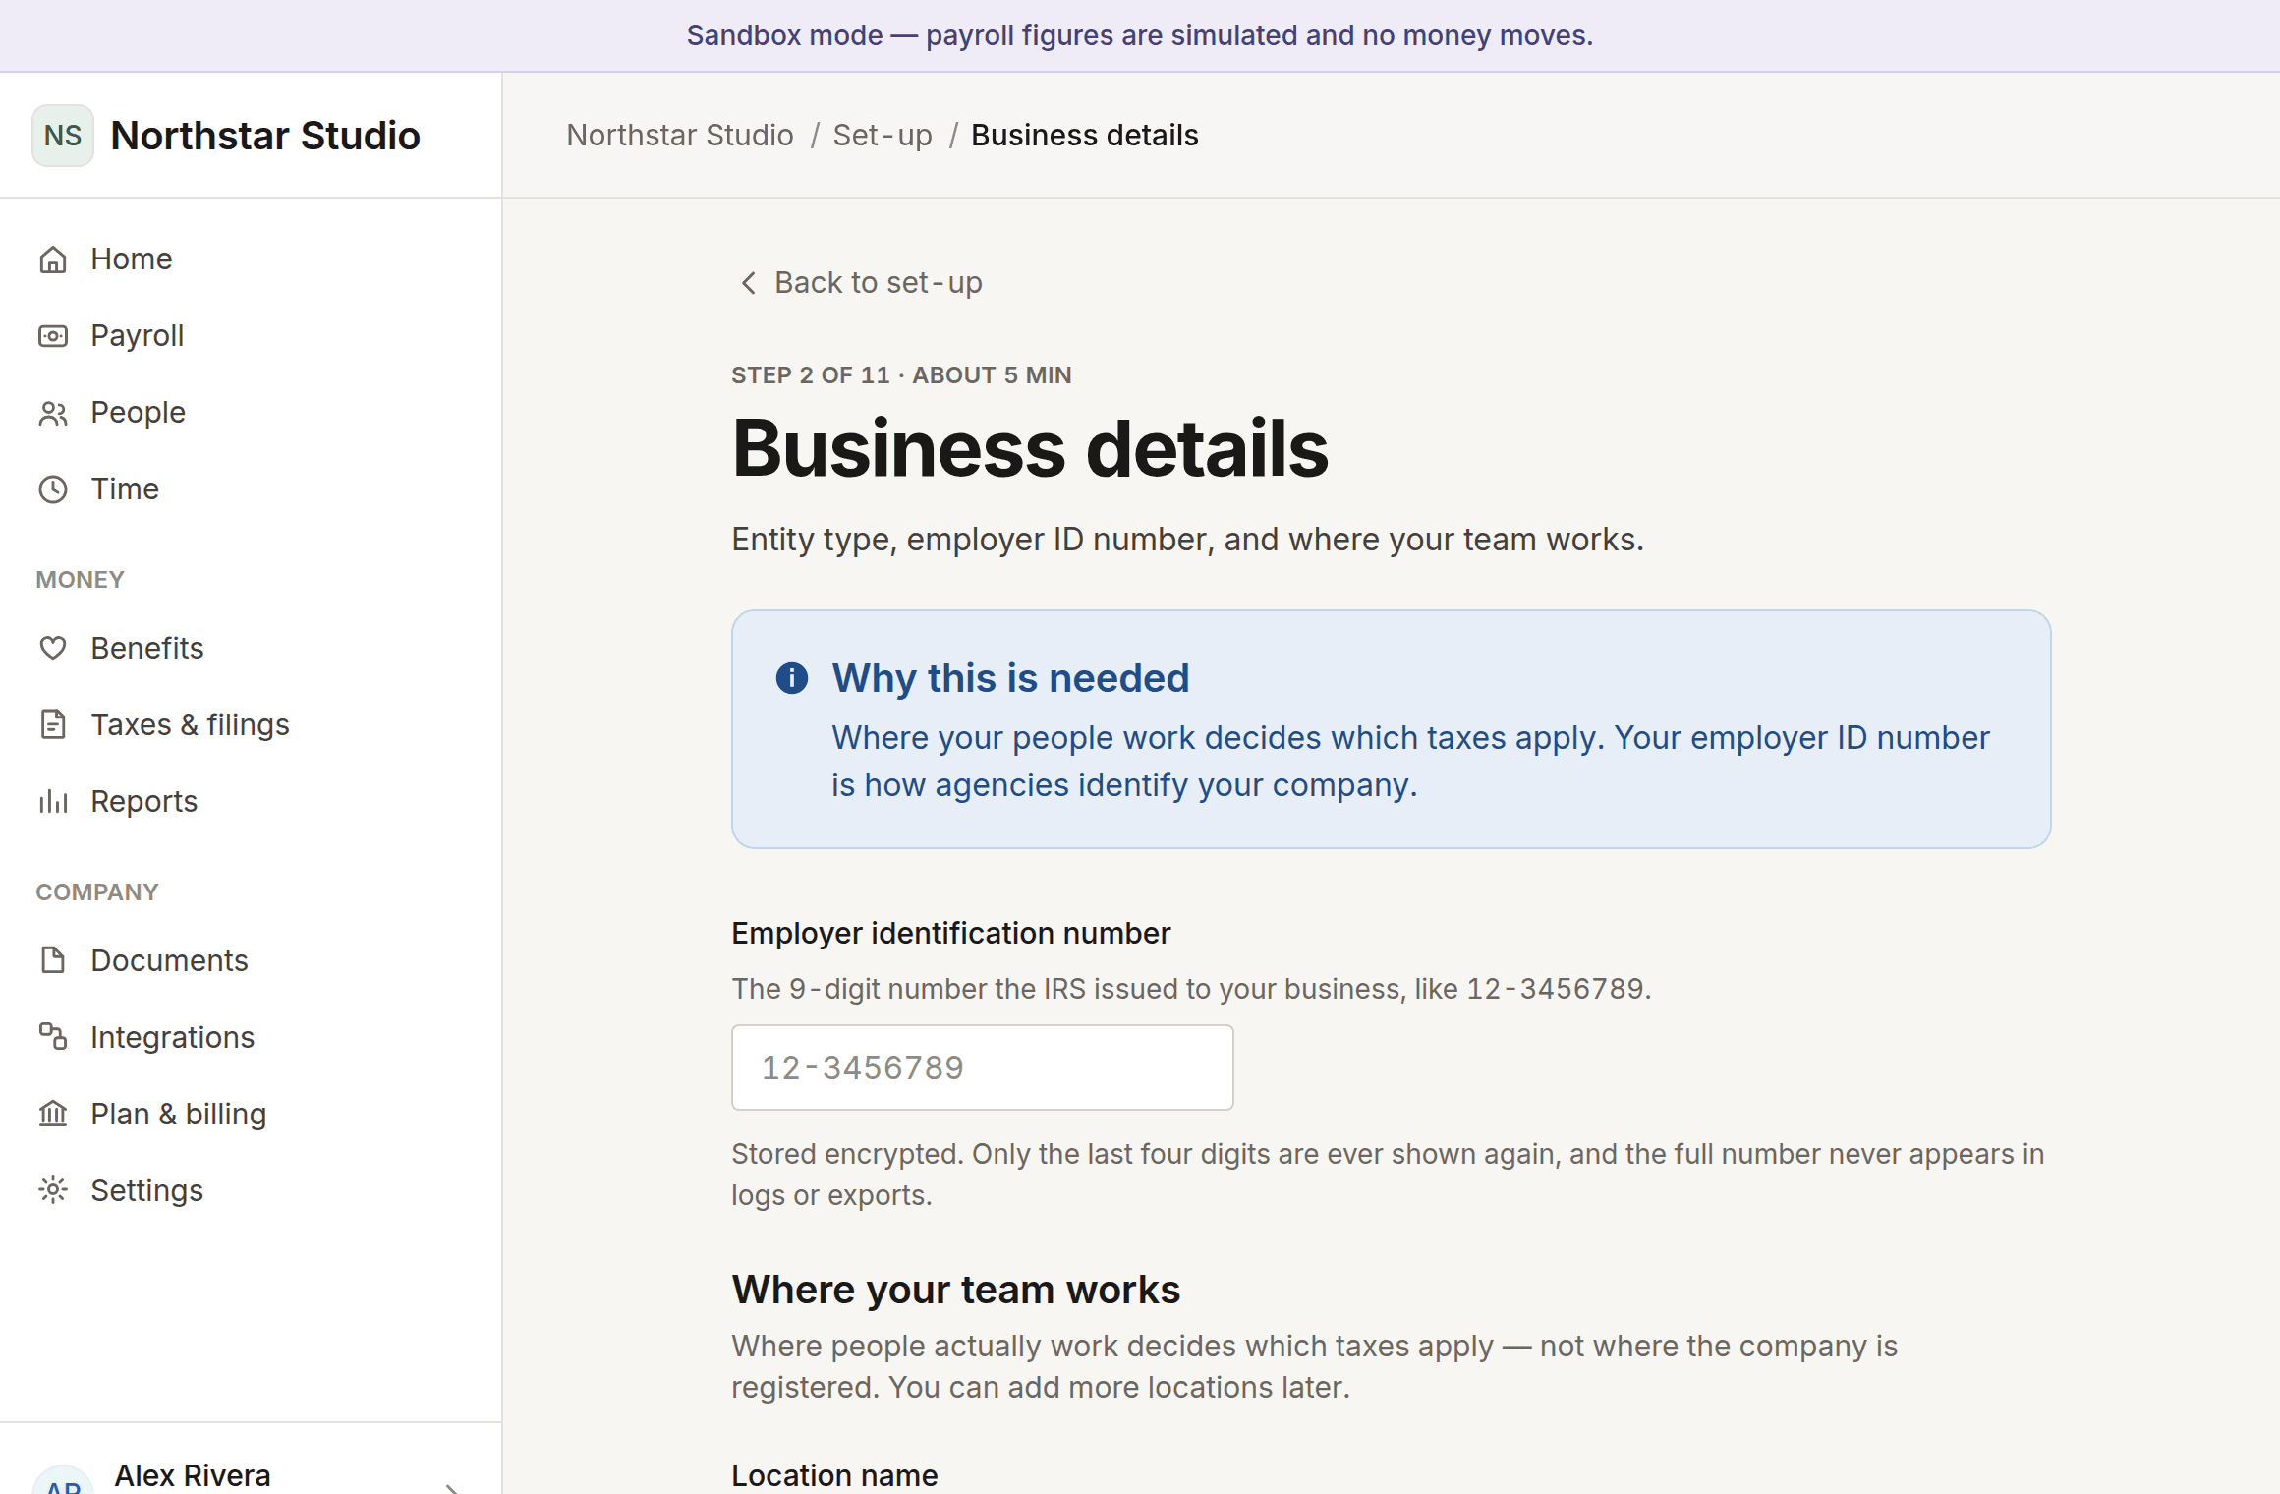
Task: Click the People users icon
Action: pyautogui.click(x=53, y=413)
